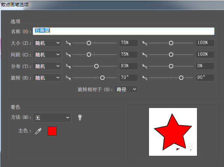Click the 间距 minimum flip icon
The height and width of the screenshot is (167, 224).
pos(68,55)
